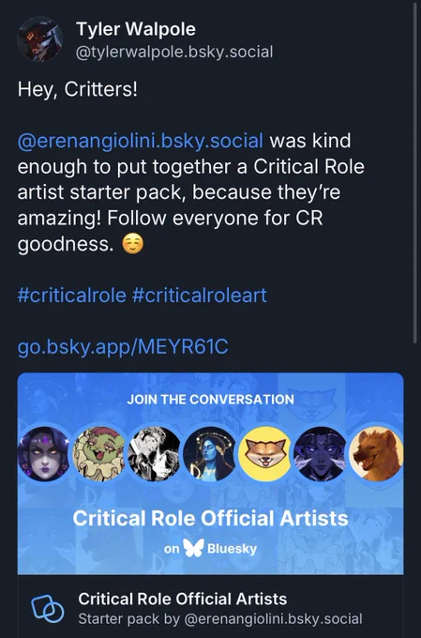421x638 pixels.
Task: Click the Tyler Walpole display name
Action: [x=136, y=29]
